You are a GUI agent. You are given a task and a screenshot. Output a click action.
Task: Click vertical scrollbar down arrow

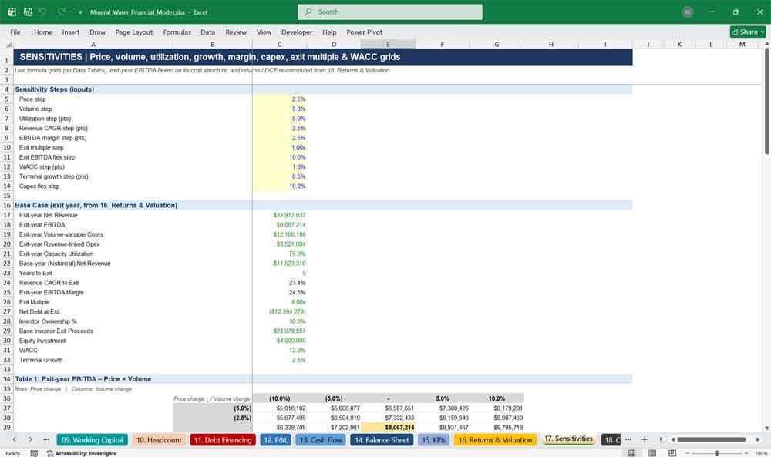[x=766, y=428]
